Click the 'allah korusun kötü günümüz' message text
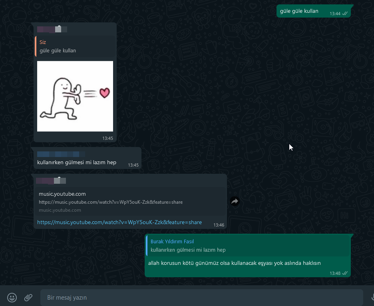 click(x=235, y=263)
